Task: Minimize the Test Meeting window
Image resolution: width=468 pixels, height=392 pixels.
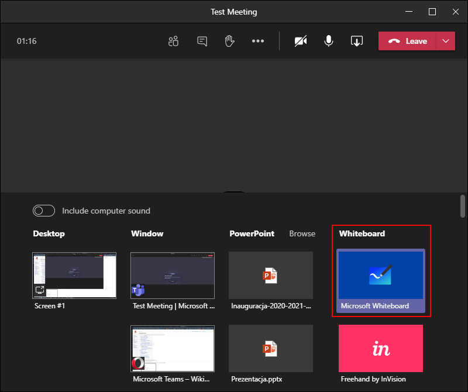Action: (409, 12)
